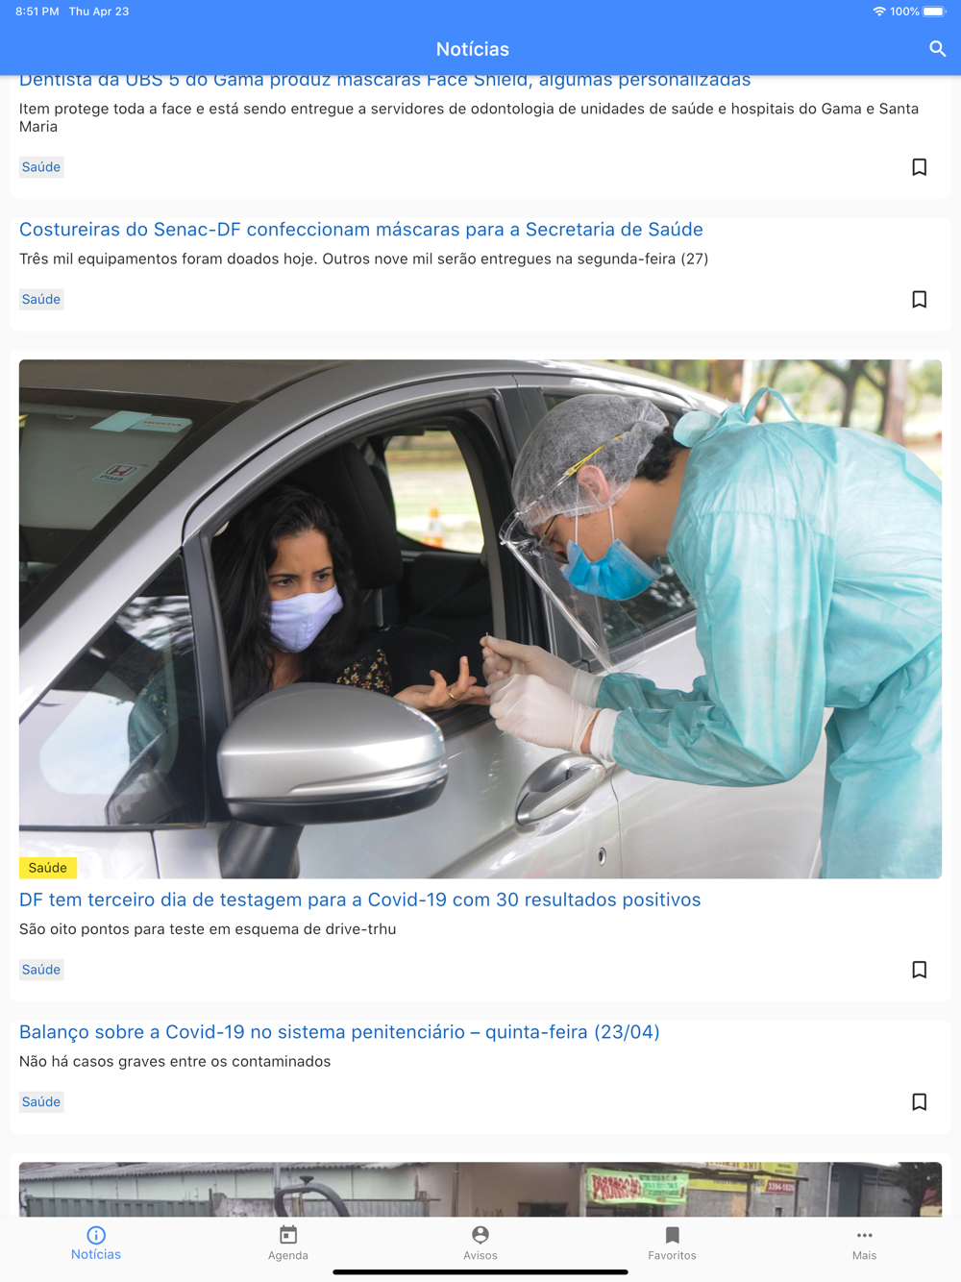This screenshot has height=1282, width=961.
Task: Open headline Balanço sobre a Covid-19
Action: click(339, 1032)
